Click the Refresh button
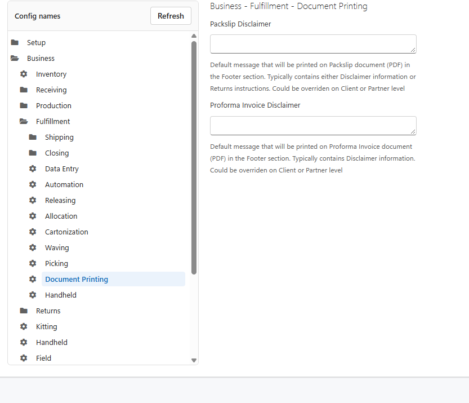The height and width of the screenshot is (403, 469). [171, 16]
